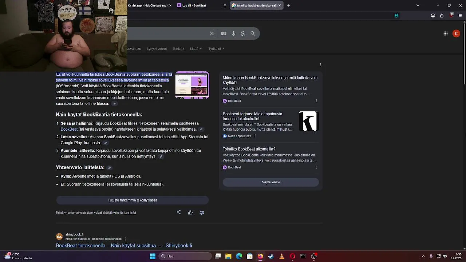Open options for first BookBeat source card

(x=316, y=101)
